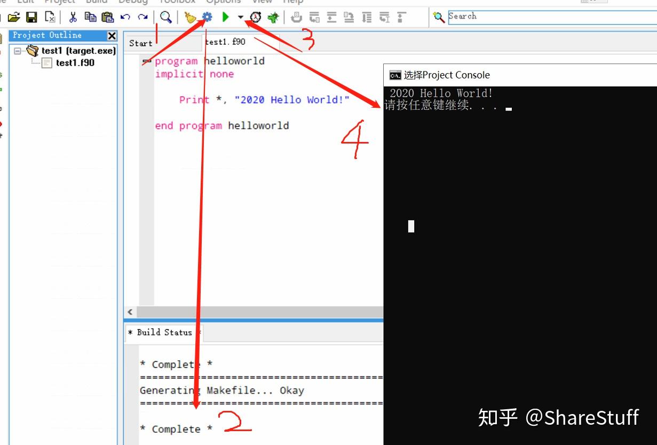
Task: Expand the horizontal scrollbar left arrow
Action: [x=129, y=312]
